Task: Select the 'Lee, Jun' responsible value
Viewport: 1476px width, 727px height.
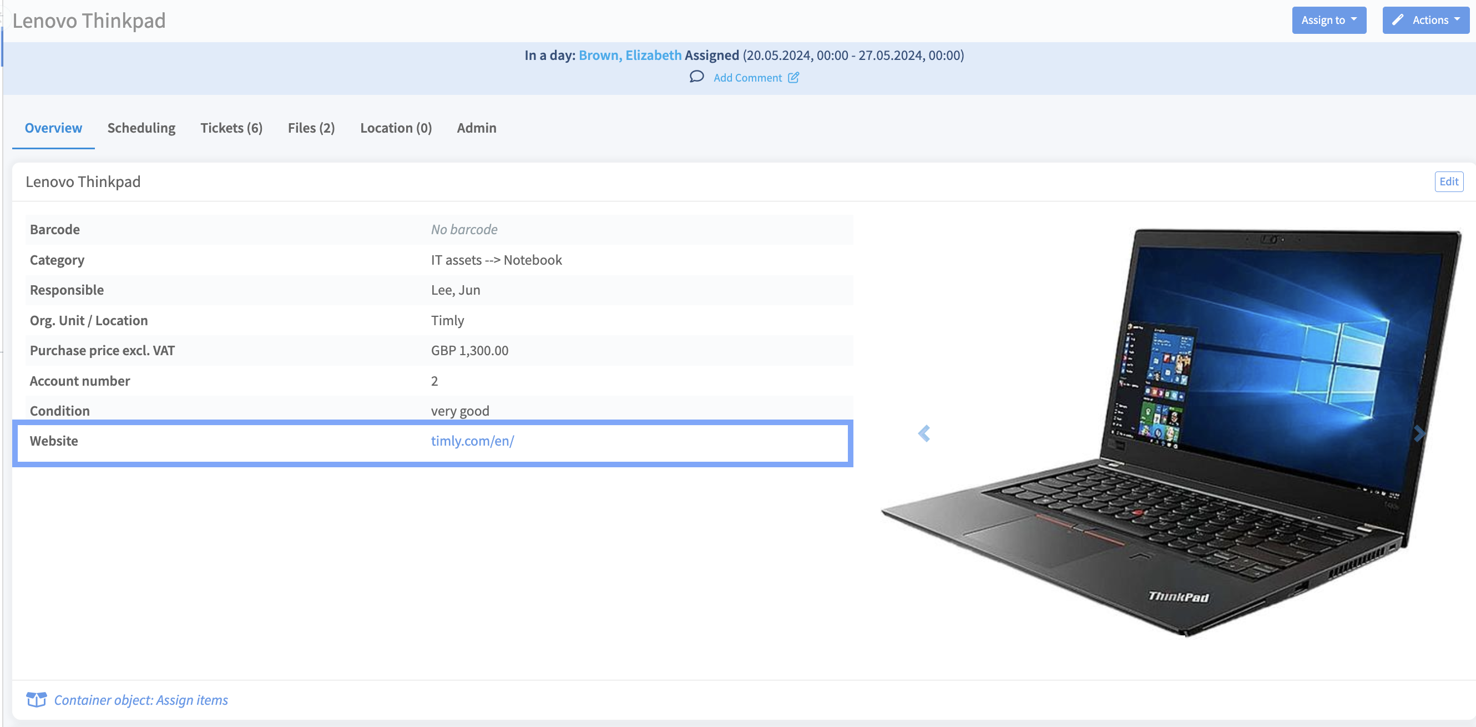Action: (x=456, y=290)
